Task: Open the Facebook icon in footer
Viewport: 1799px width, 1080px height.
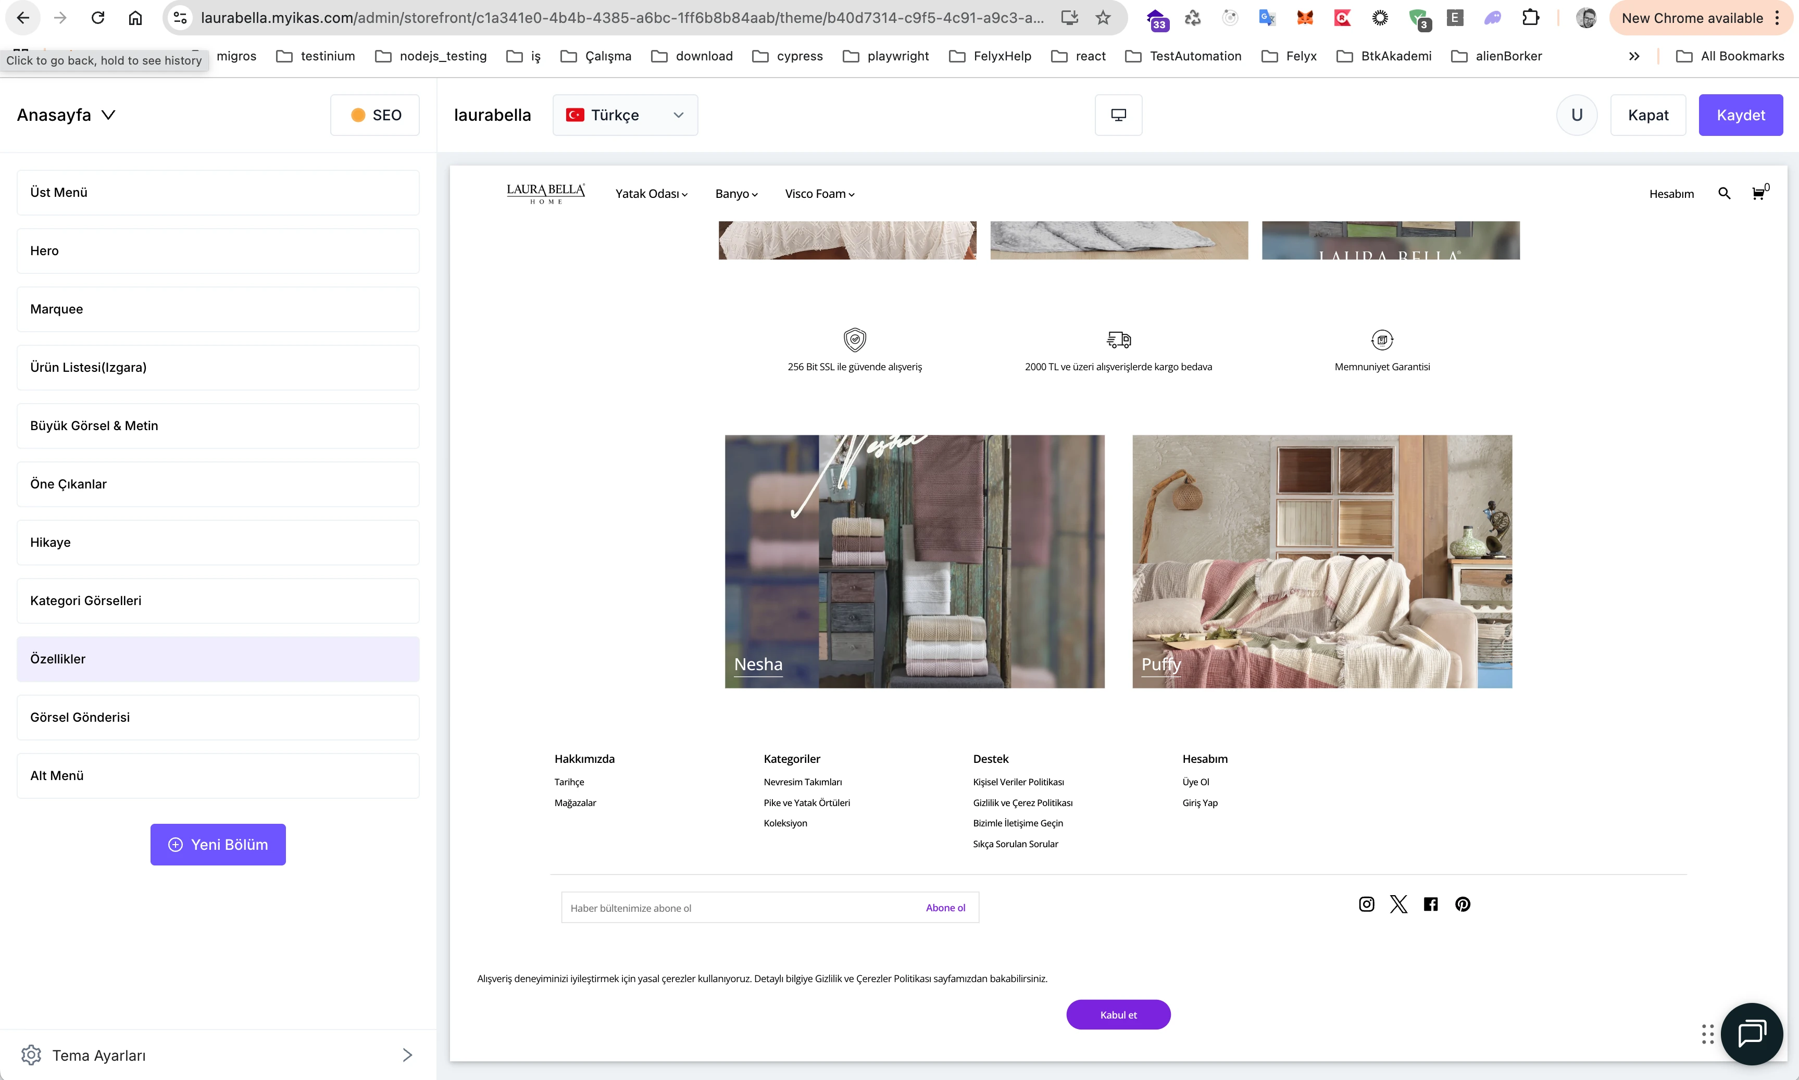Action: [1431, 904]
